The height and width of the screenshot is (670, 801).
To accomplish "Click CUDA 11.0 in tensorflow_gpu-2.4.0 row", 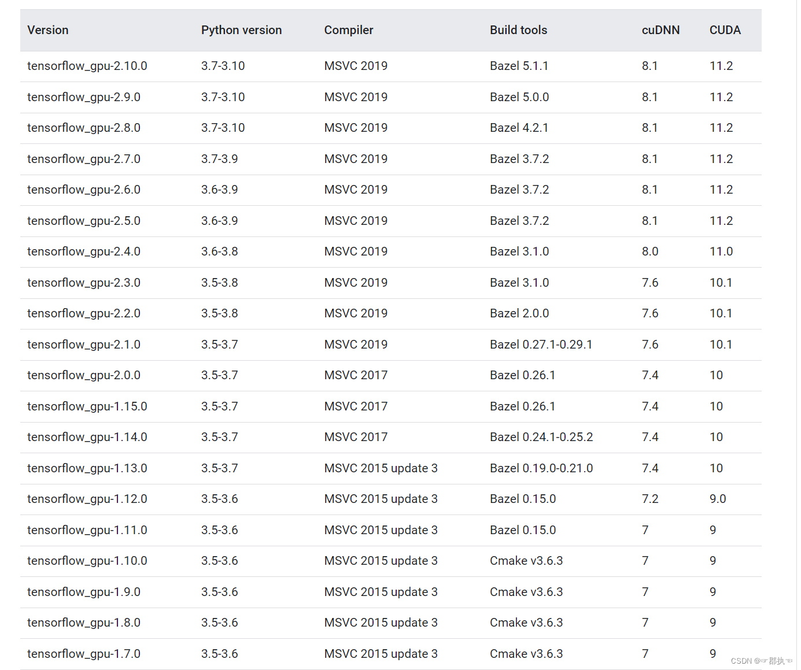I will point(721,251).
